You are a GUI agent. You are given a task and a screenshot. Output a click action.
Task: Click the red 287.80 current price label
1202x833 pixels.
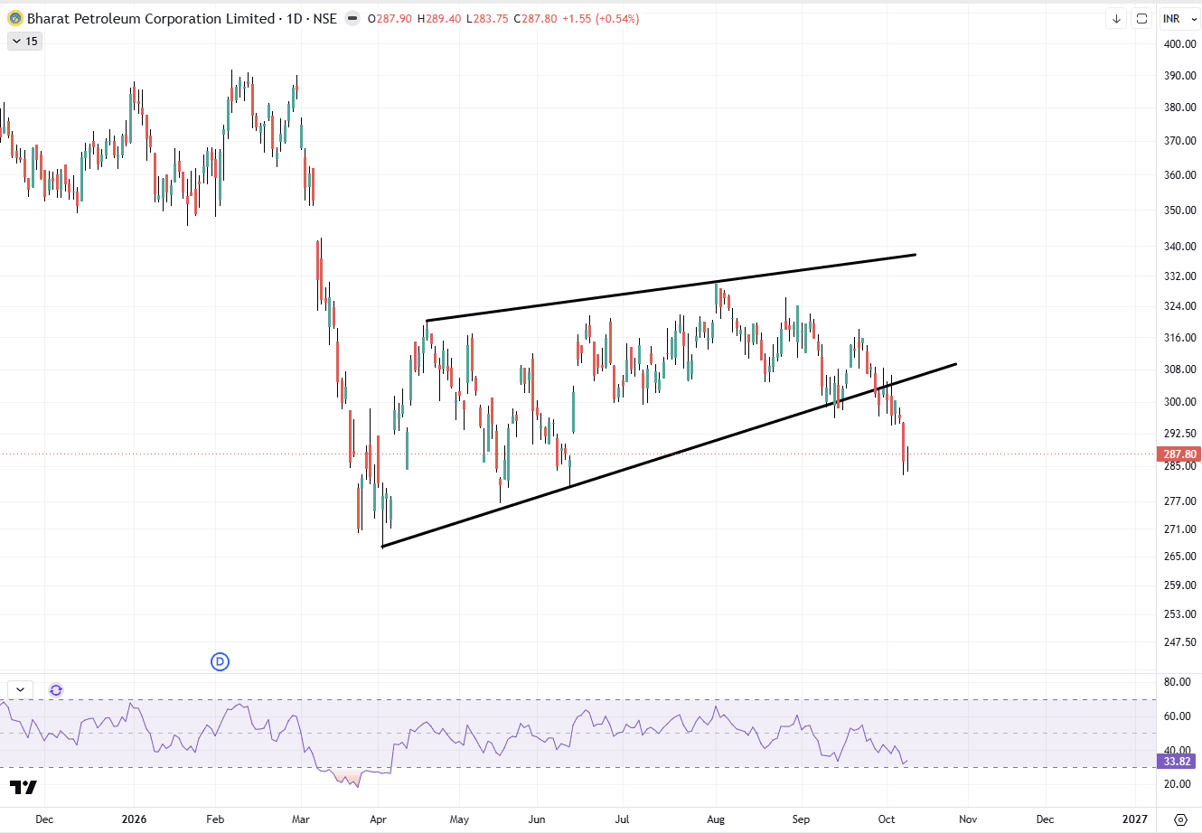[x=1179, y=454]
